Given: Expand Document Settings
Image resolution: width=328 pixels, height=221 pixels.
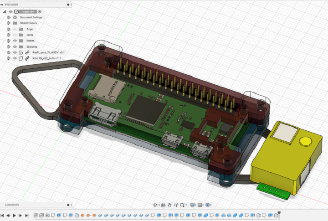Looking at the screenshot, I should [x=9, y=17].
